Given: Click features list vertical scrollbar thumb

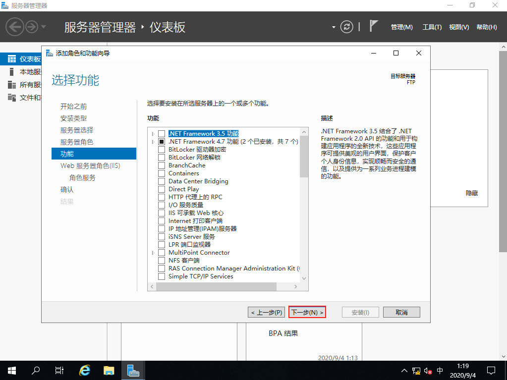Looking at the screenshot, I should (304, 157).
